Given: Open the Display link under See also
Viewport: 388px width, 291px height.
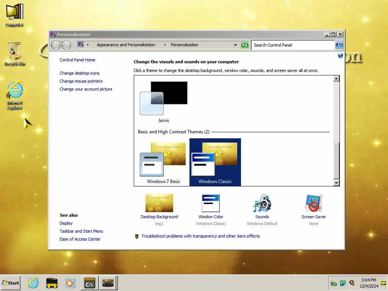Looking at the screenshot, I should pyautogui.click(x=66, y=223).
